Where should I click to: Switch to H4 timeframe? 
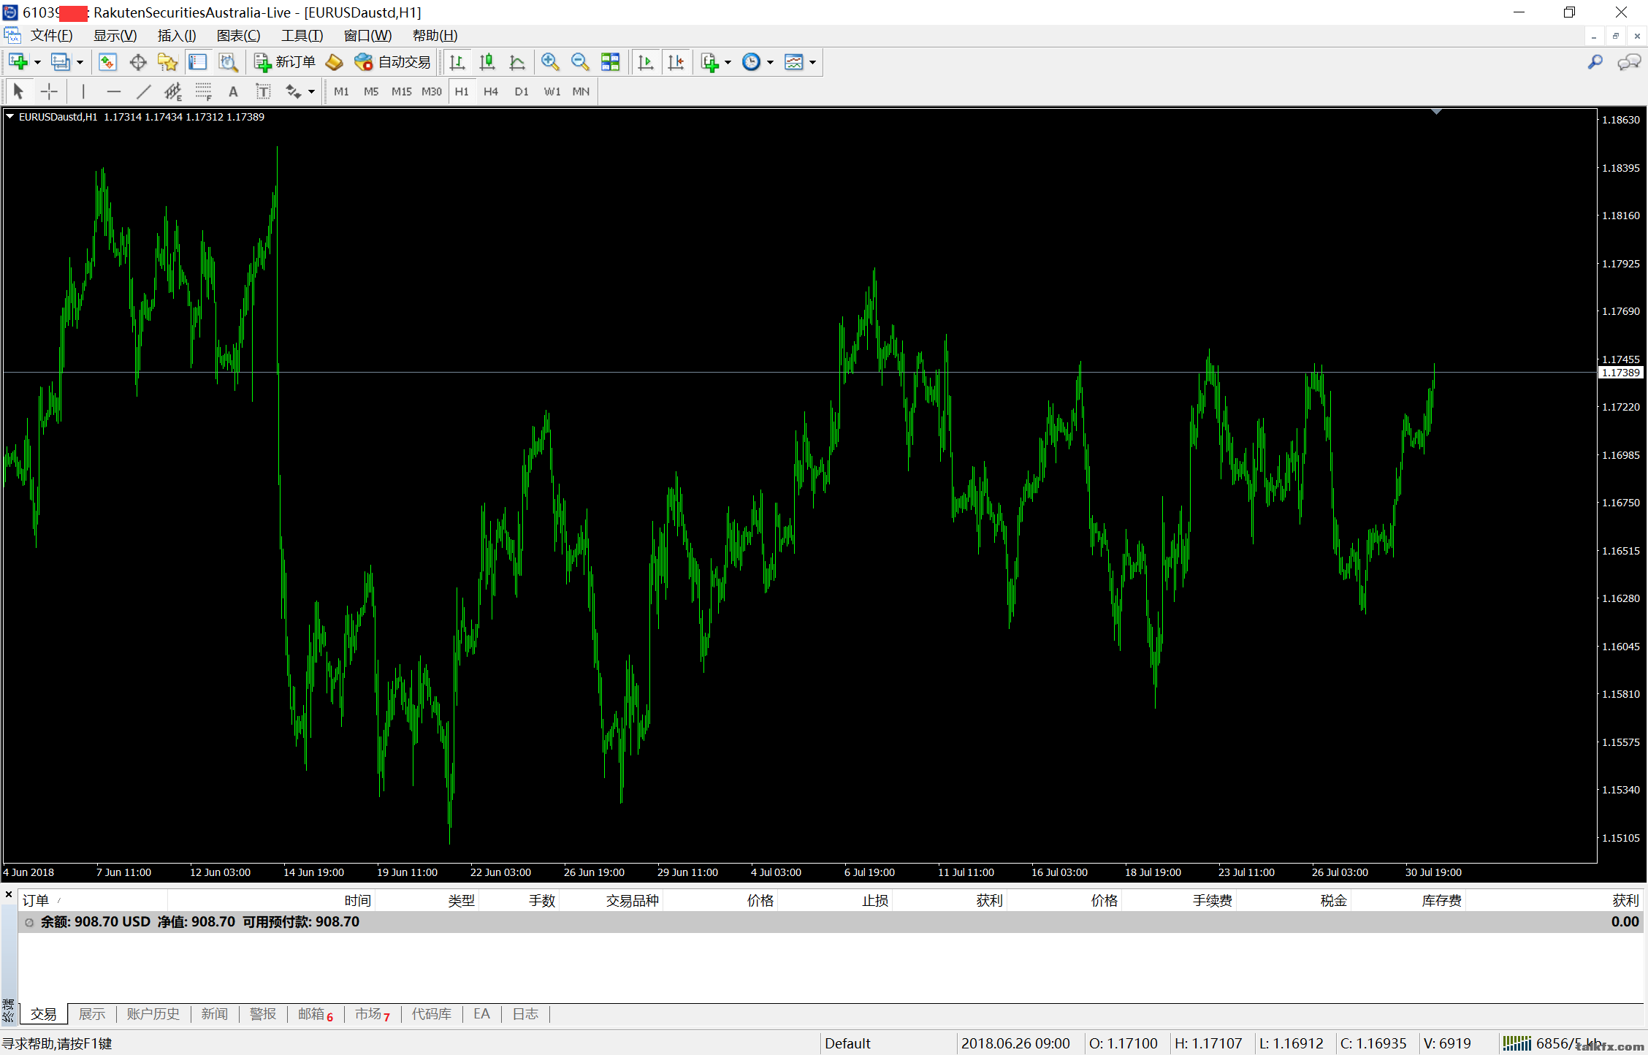pyautogui.click(x=491, y=91)
